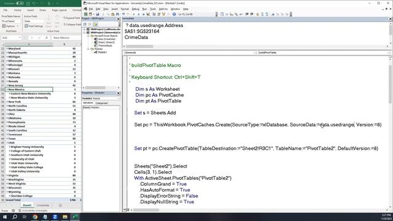Click the Object Browser icon in VBA toolbar
393x221 pixels.
(x=164, y=14)
